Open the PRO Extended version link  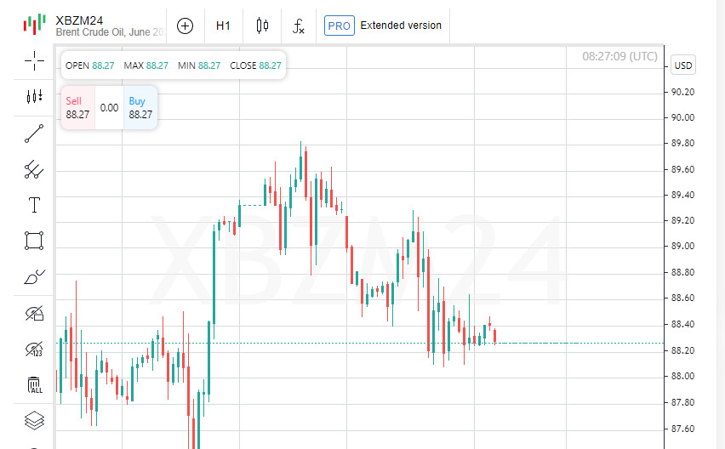pyautogui.click(x=383, y=26)
